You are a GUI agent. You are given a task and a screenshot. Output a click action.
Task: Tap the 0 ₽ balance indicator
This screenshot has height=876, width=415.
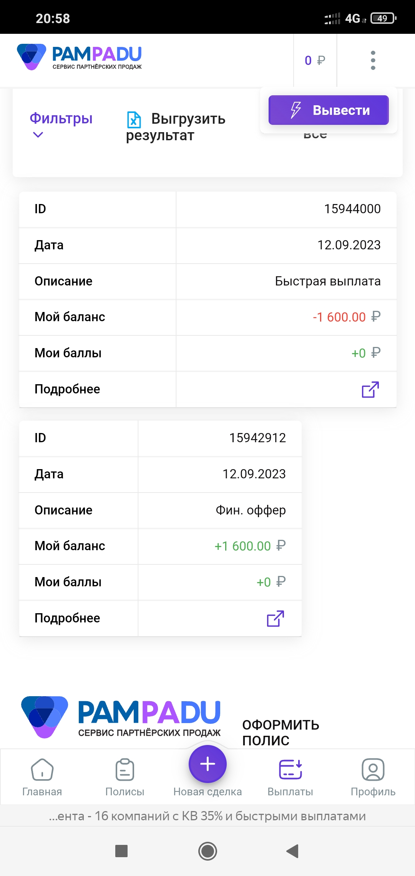[x=315, y=60]
